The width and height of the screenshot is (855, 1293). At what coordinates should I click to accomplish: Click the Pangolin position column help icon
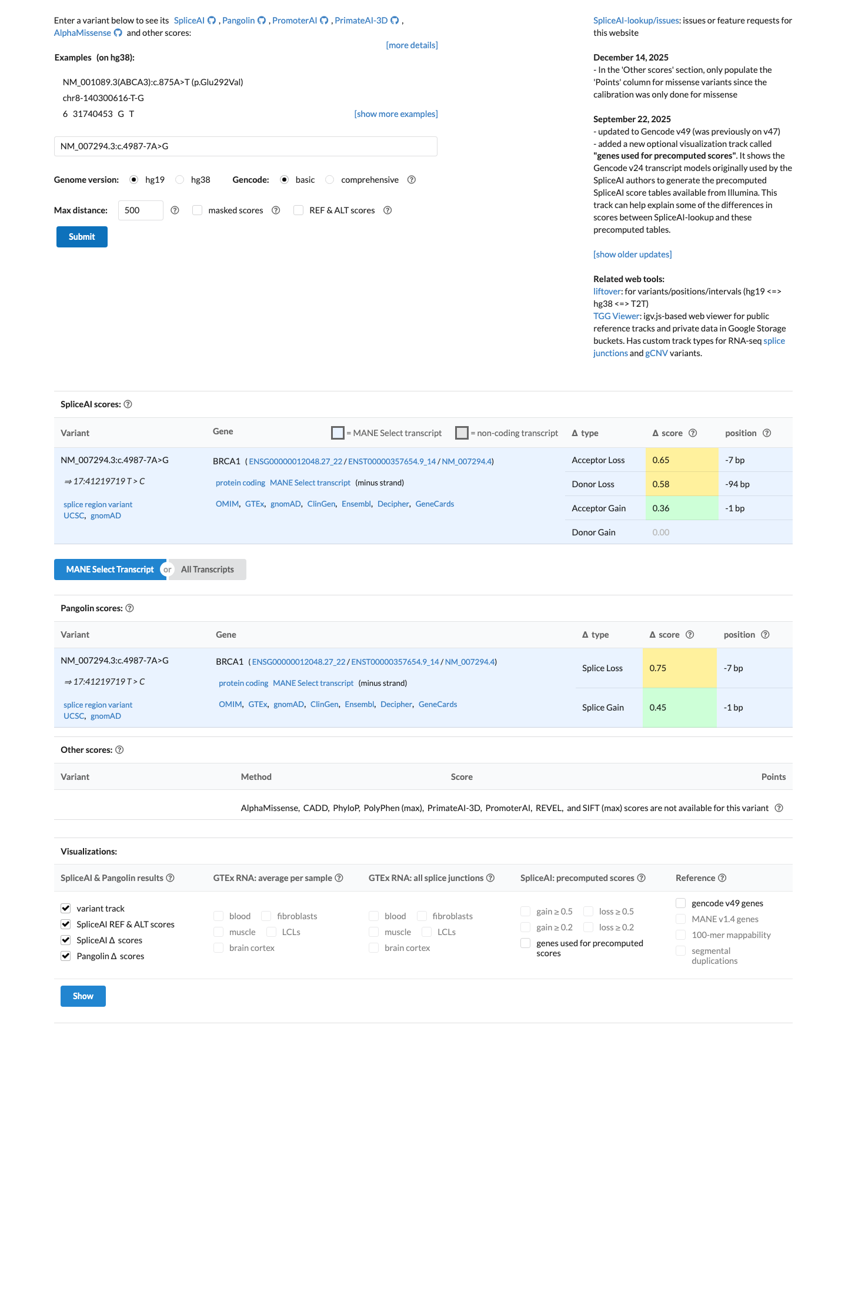coord(765,635)
